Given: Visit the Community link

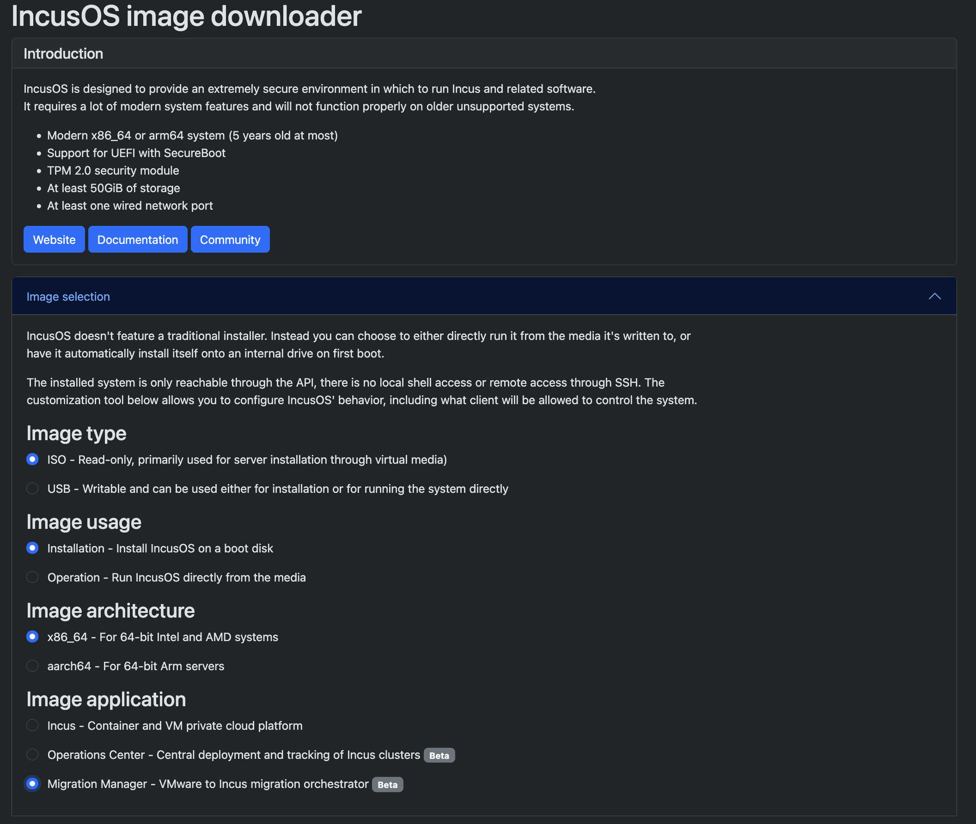Looking at the screenshot, I should pos(230,239).
